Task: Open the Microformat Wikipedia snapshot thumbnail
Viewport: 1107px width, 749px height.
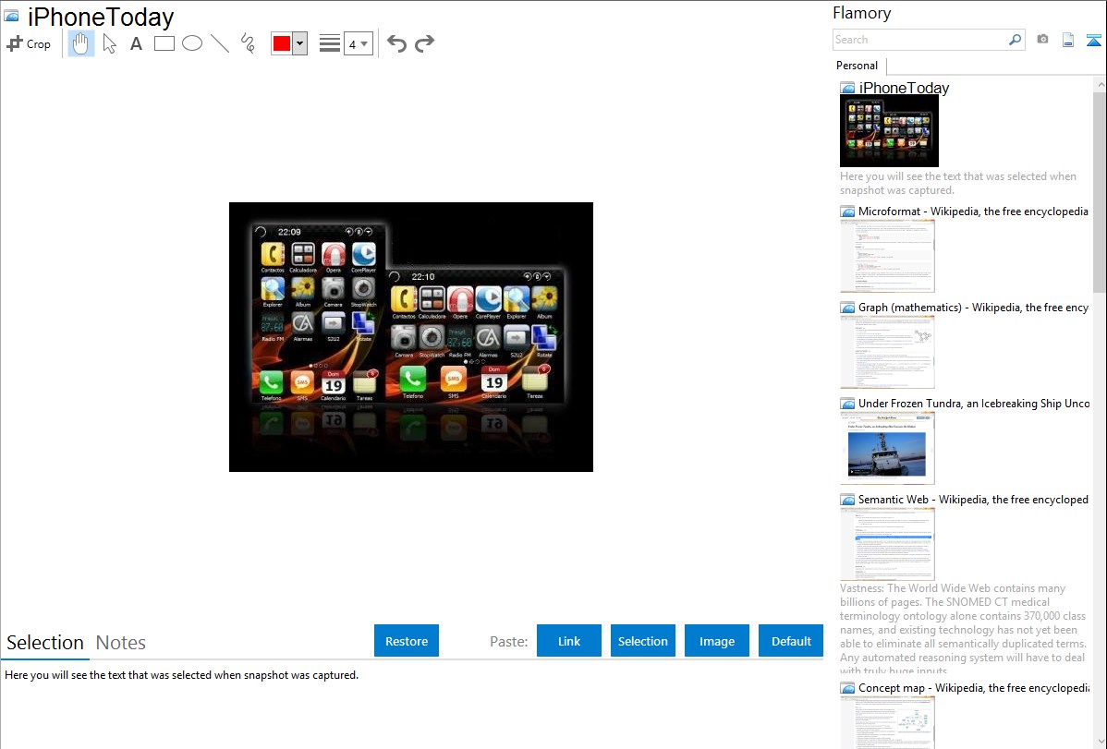Action: [887, 256]
